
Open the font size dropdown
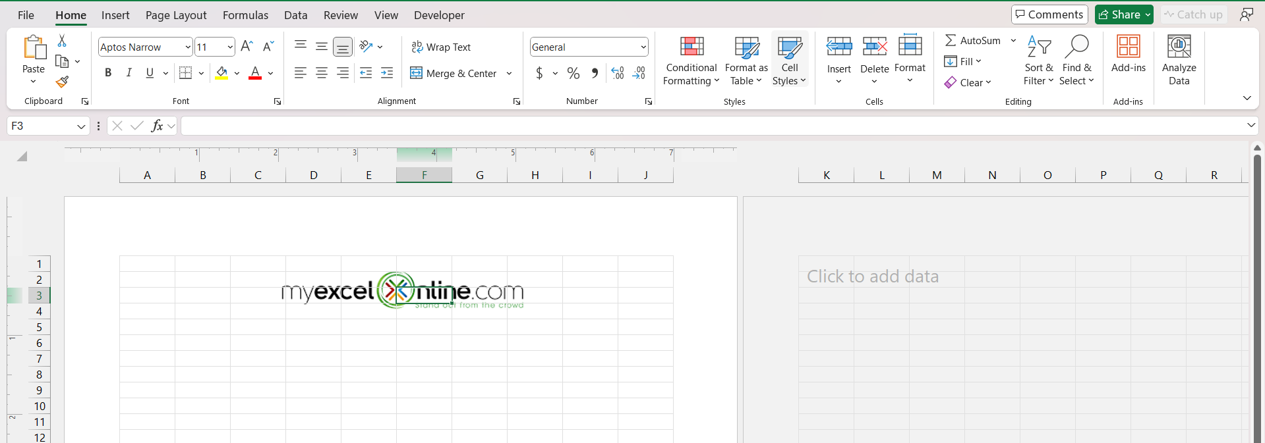[x=229, y=47]
